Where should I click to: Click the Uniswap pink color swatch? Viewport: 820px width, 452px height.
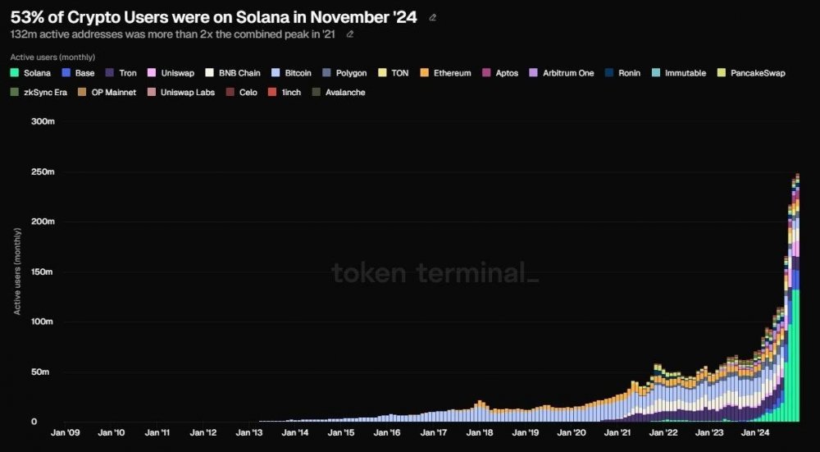tap(153, 73)
